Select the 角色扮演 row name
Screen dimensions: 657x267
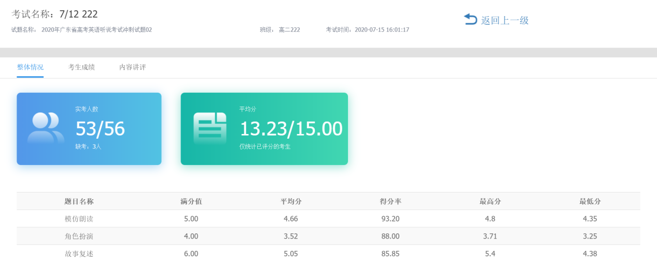(x=79, y=236)
